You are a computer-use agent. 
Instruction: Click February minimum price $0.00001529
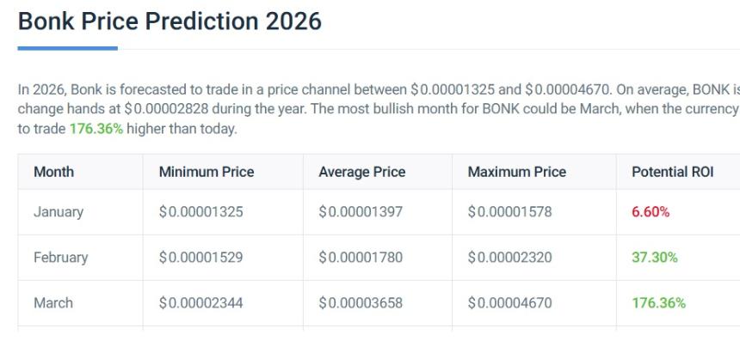click(201, 258)
